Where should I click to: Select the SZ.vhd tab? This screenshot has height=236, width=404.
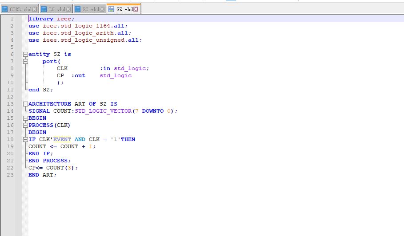[x=124, y=9]
